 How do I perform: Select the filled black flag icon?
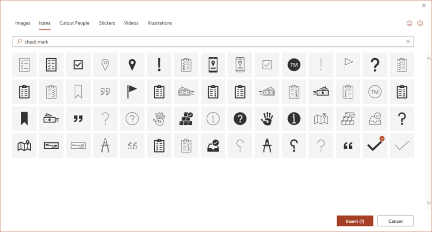pos(132,92)
